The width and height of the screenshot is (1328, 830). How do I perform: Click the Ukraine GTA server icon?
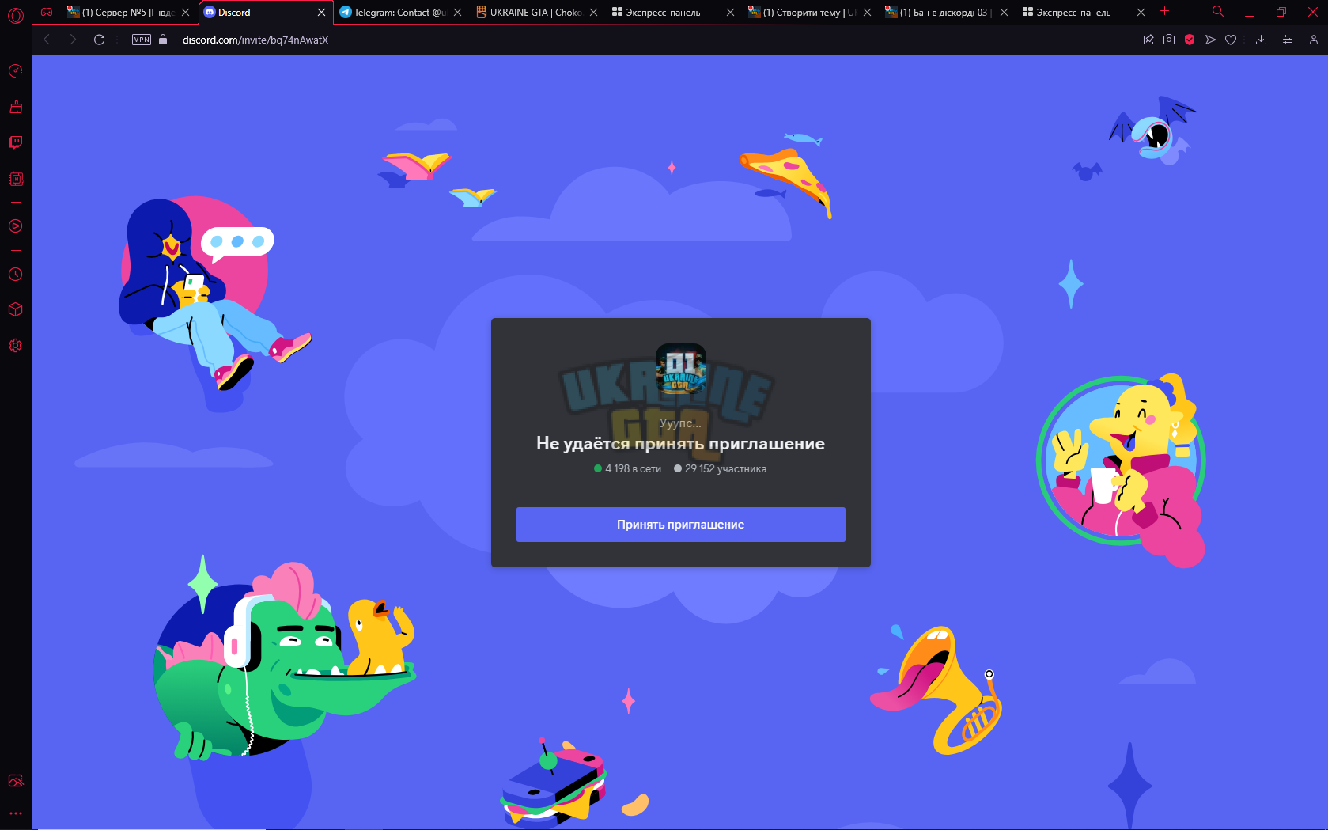click(680, 369)
